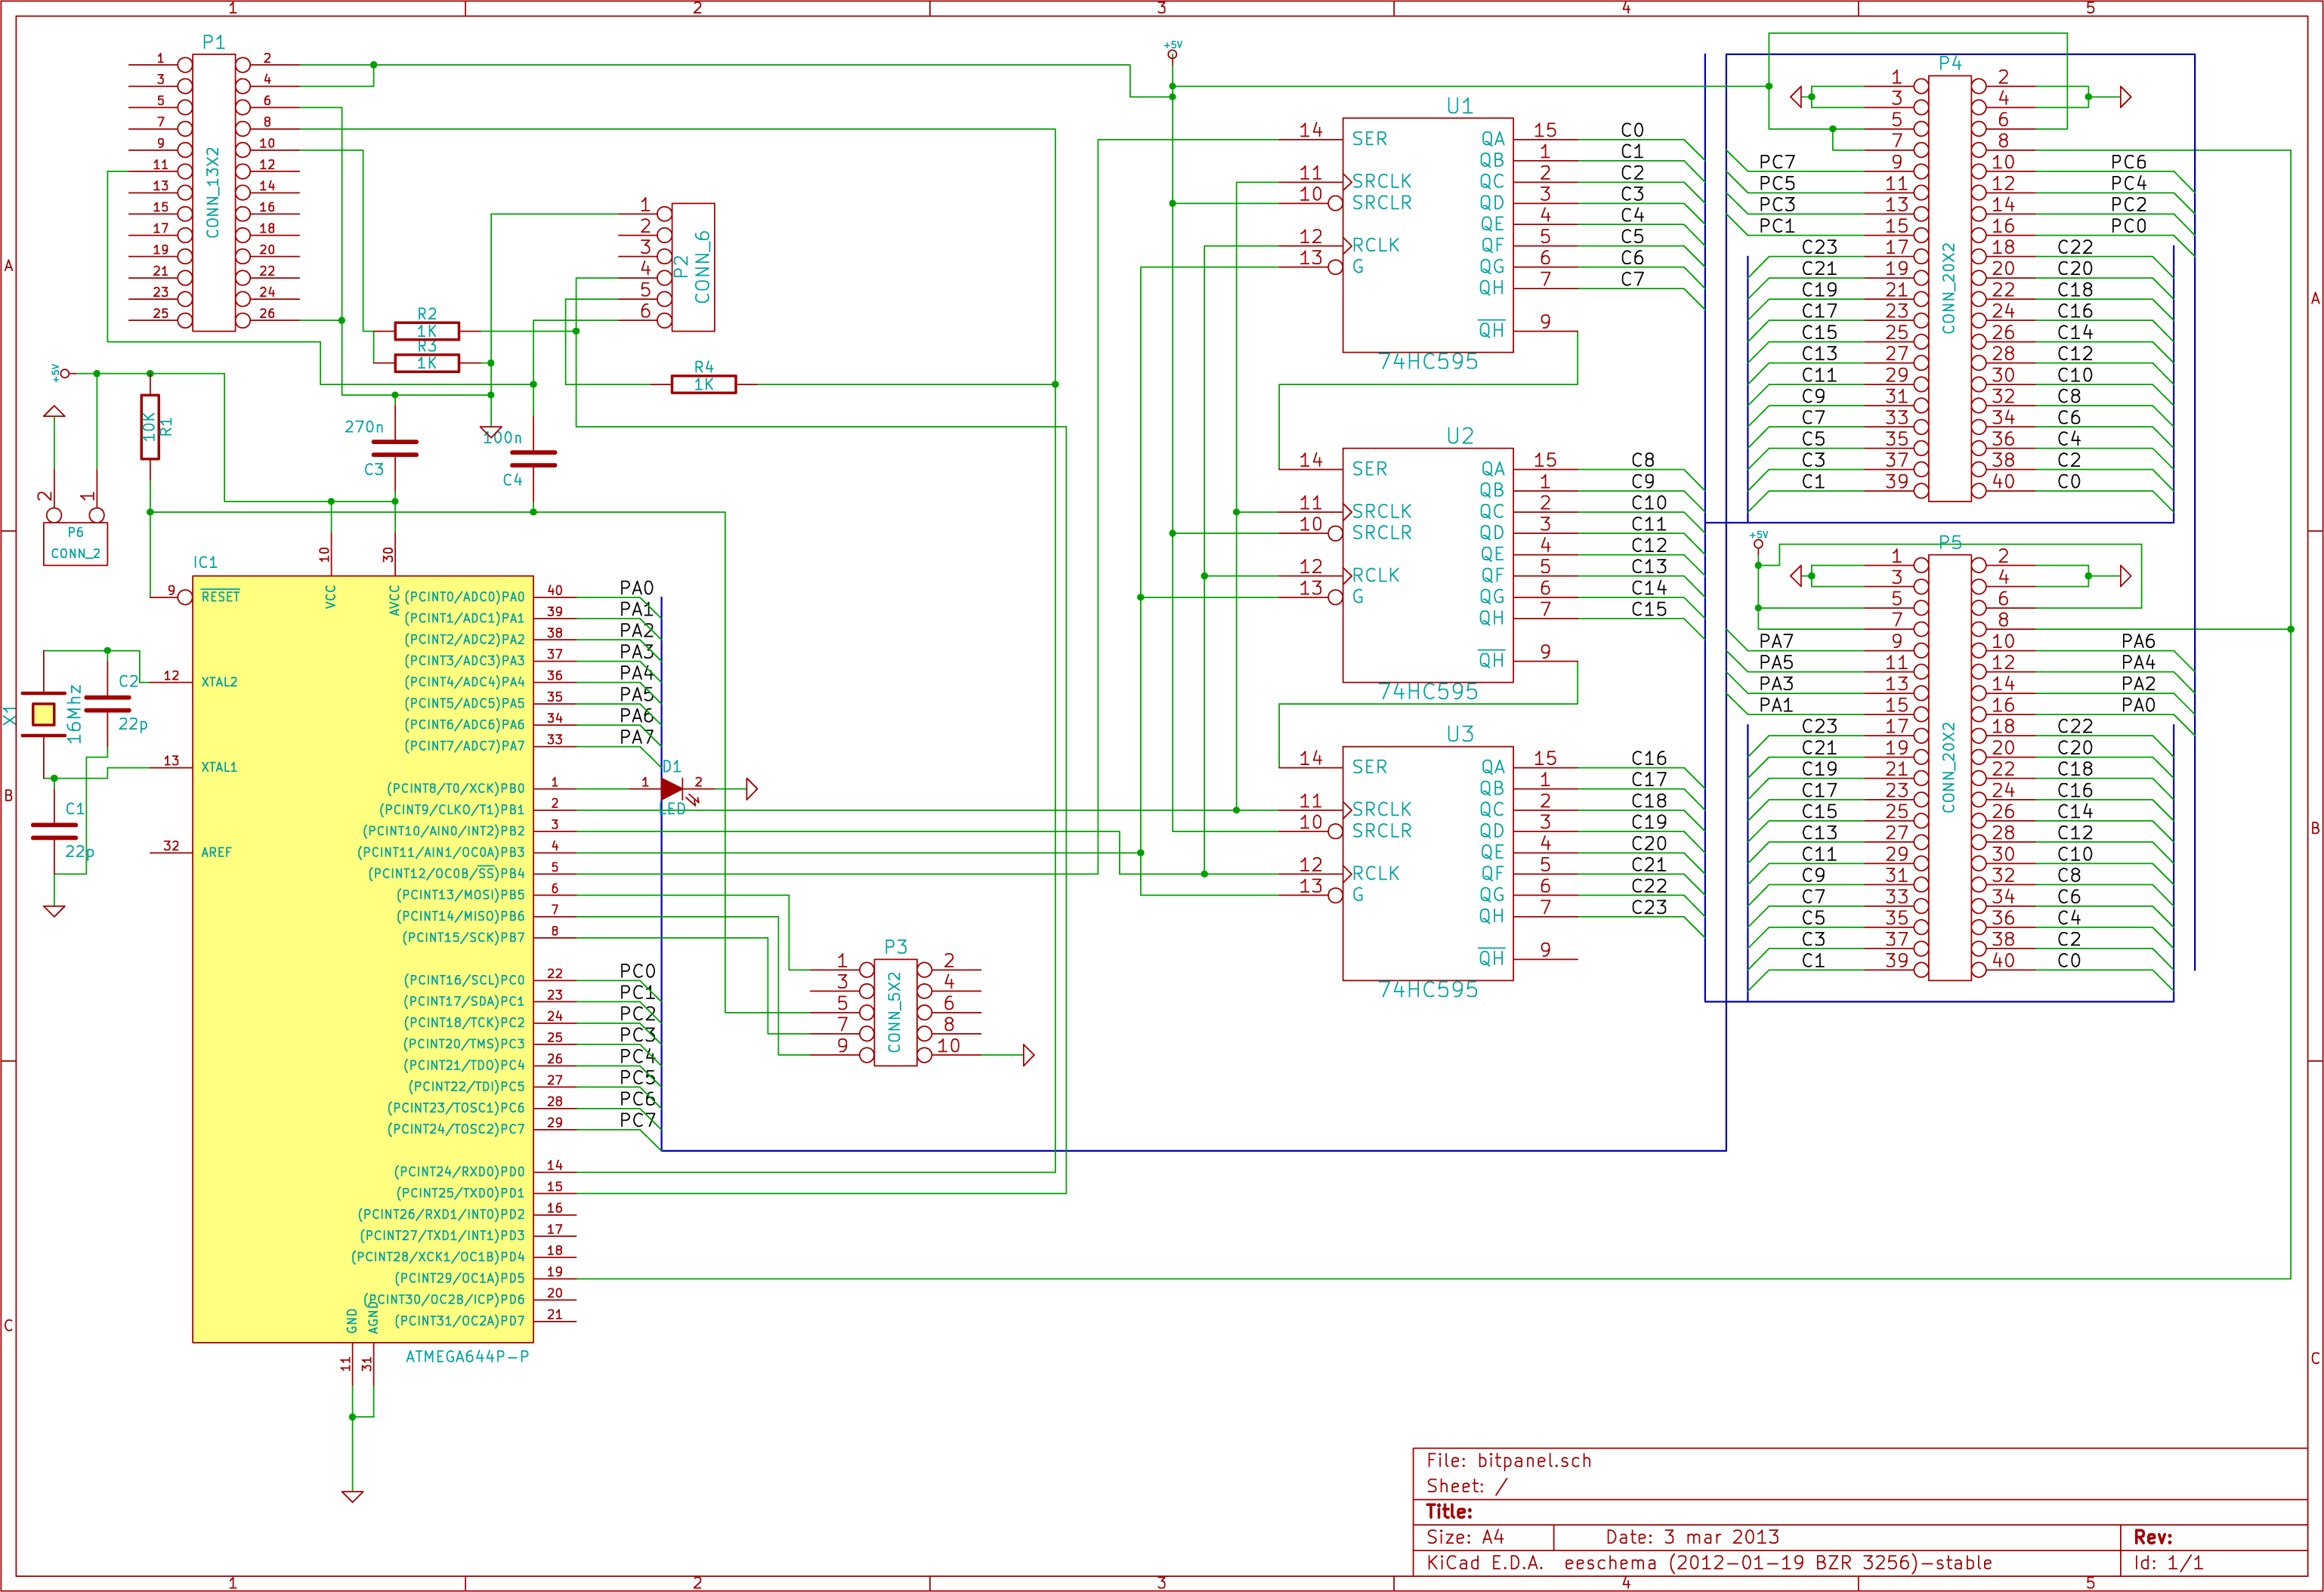2324x1592 pixels.
Task: Click the R2 1K resistor
Action: point(427,331)
